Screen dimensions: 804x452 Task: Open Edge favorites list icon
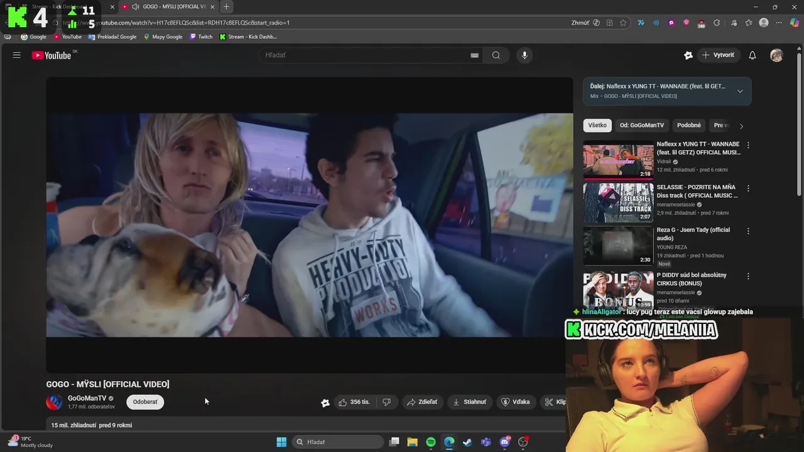pyautogui.click(x=749, y=23)
